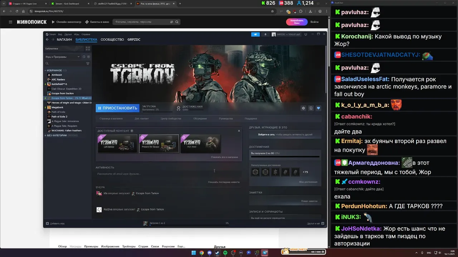Open the PVE Zone DLC thumbnail
Image resolution: width=458 pixels, height=257 pixels.
(200, 143)
